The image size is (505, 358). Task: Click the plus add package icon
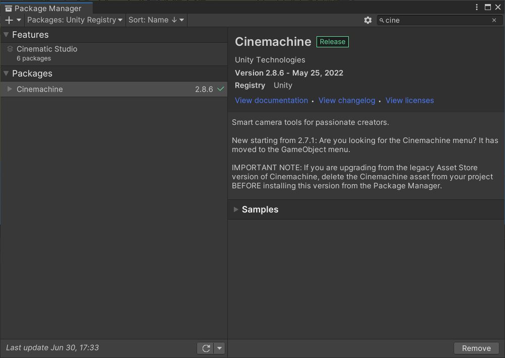9,20
